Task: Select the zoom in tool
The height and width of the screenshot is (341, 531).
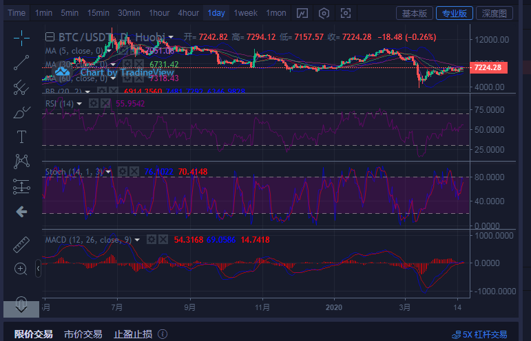Action: click(x=21, y=269)
